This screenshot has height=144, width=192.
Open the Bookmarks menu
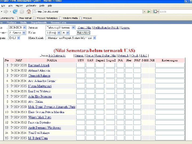click(31, 6)
